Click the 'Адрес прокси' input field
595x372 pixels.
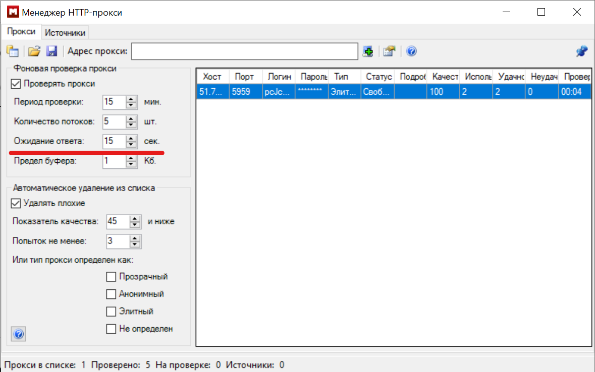pyautogui.click(x=245, y=51)
